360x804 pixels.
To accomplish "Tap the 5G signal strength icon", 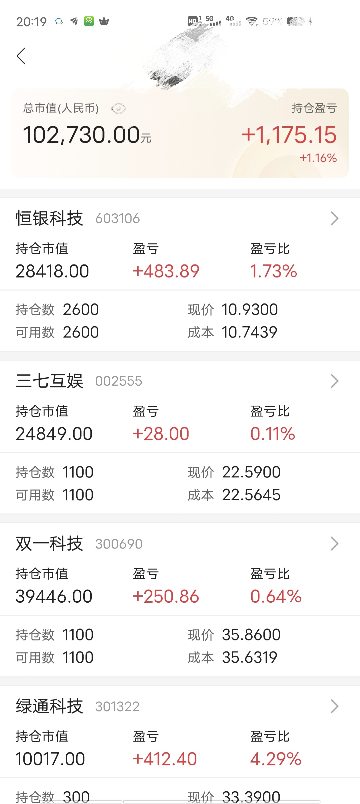I will (213, 21).
